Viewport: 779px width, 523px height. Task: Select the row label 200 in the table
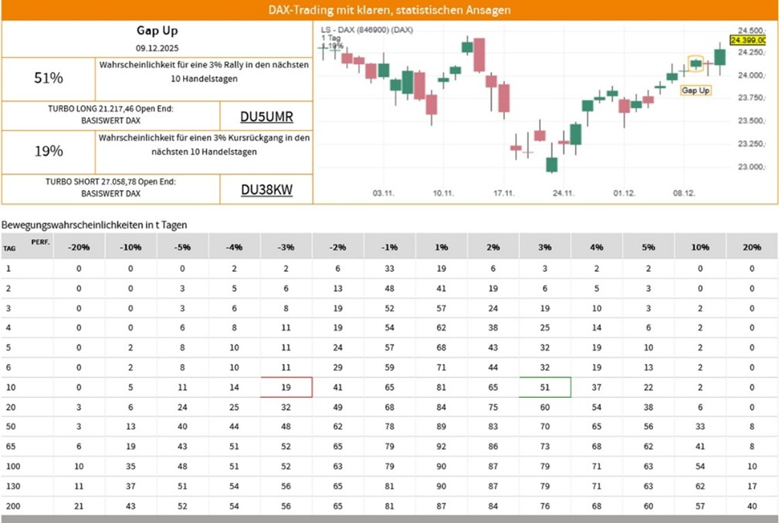pos(11,507)
